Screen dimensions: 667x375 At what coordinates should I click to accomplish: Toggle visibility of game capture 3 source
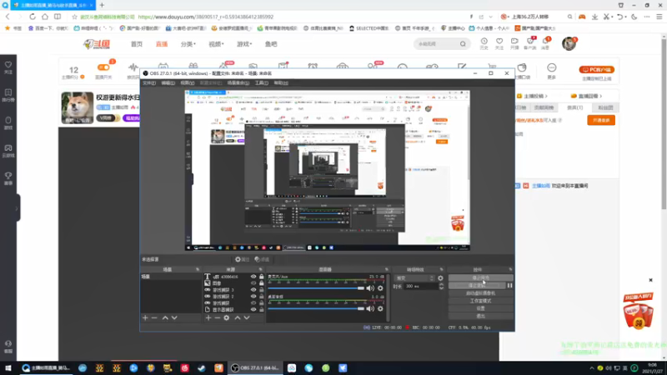253,290
